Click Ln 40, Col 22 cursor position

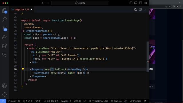coord(51,101)
